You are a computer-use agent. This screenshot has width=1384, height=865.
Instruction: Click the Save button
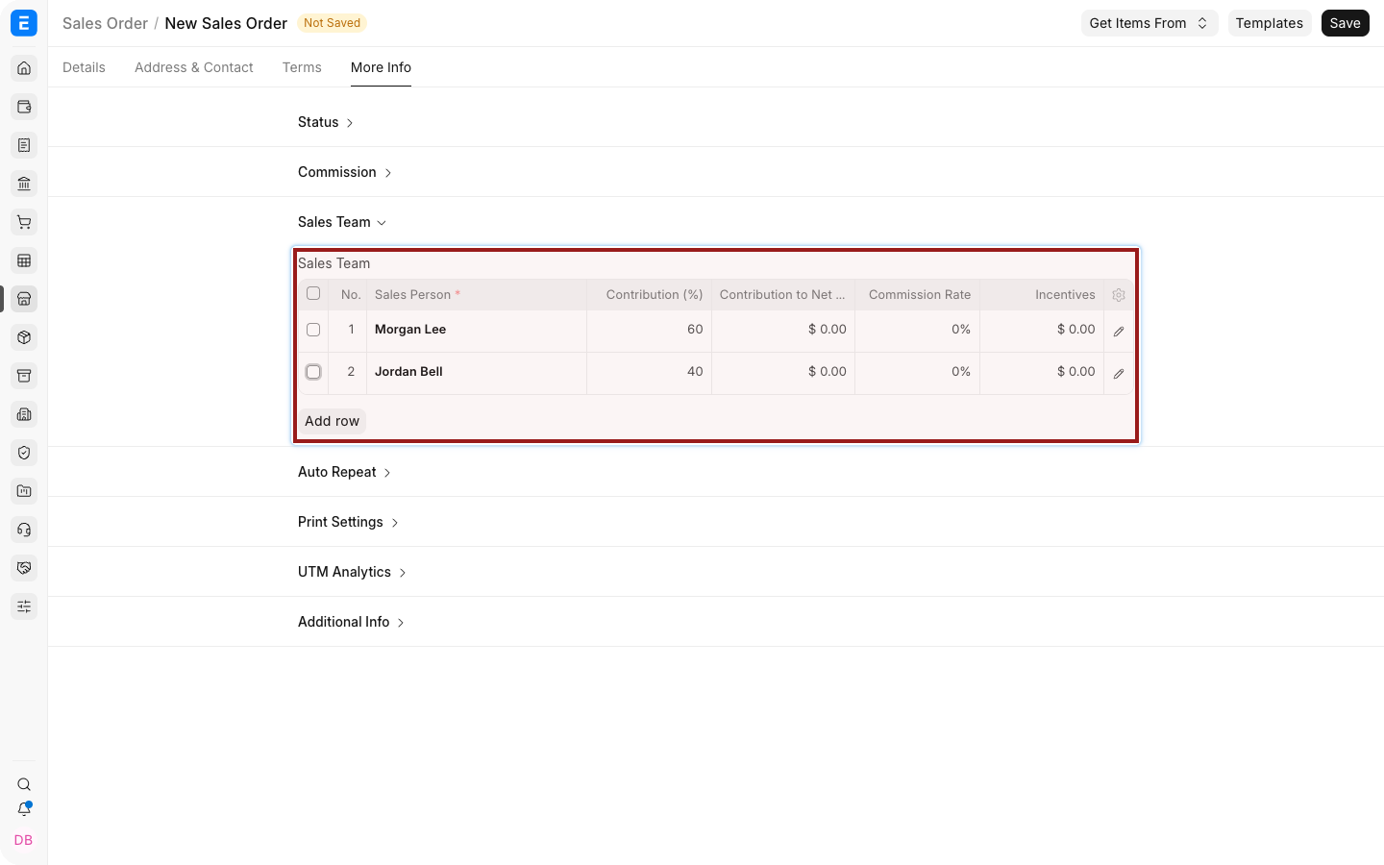(1345, 23)
